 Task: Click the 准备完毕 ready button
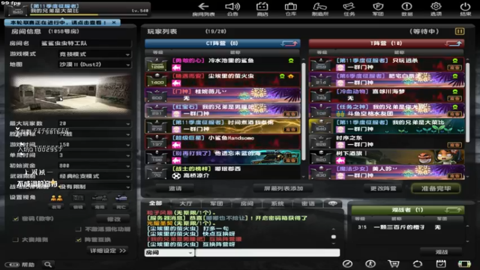point(436,188)
